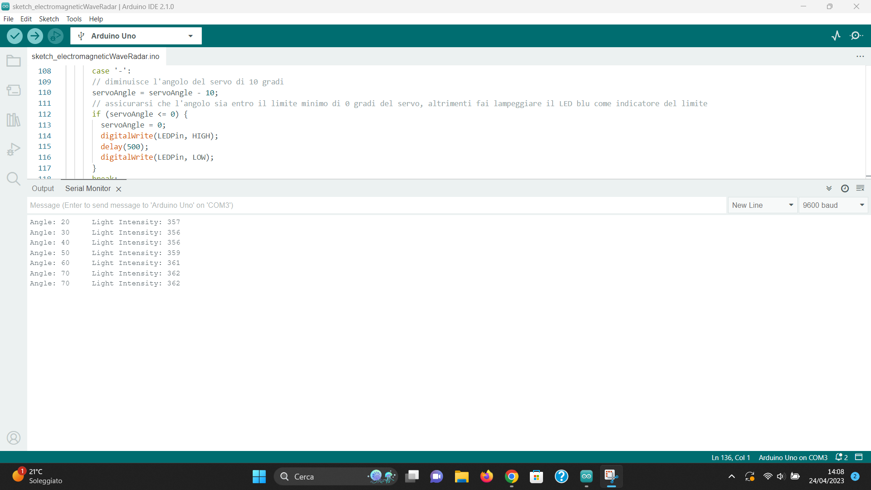Click the Serial Monitor magnifier icon in the toolbar

[x=856, y=36]
